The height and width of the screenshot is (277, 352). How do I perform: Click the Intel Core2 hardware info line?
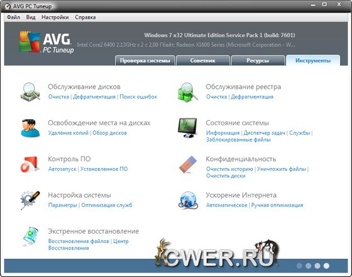tap(186, 45)
